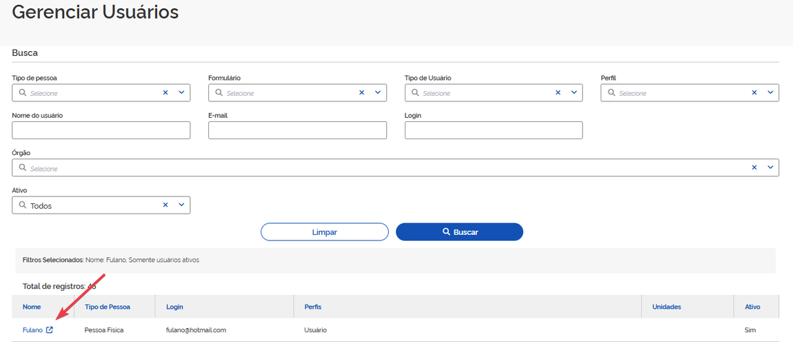Focus the E-mail text field
Screen dimensions: 793x346
[297, 130]
